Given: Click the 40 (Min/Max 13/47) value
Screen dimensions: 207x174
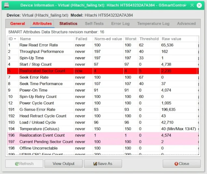Looking at the screenshot, I should pos(178,129).
